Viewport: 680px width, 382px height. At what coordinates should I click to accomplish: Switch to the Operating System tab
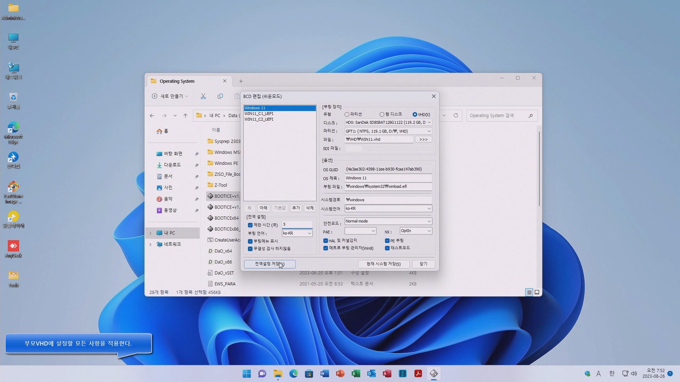click(177, 81)
